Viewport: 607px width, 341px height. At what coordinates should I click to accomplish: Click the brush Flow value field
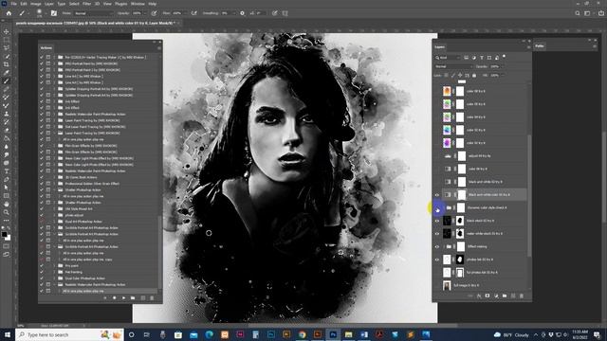(177, 13)
